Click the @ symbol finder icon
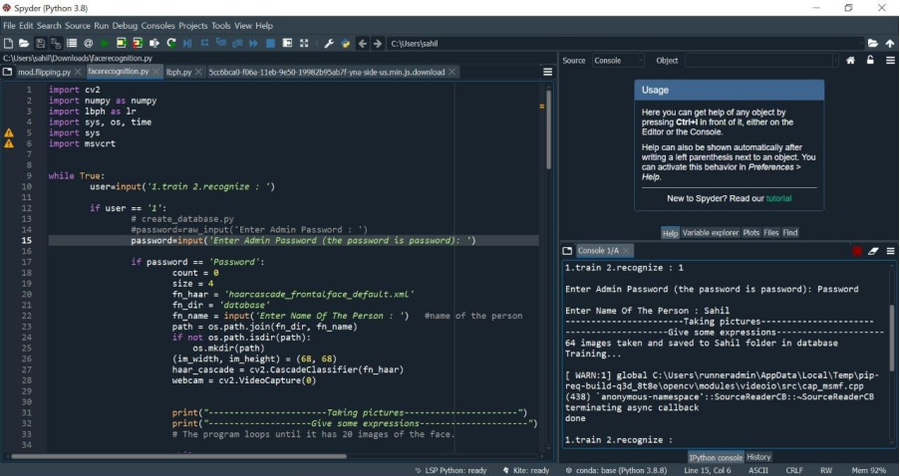 [88, 43]
